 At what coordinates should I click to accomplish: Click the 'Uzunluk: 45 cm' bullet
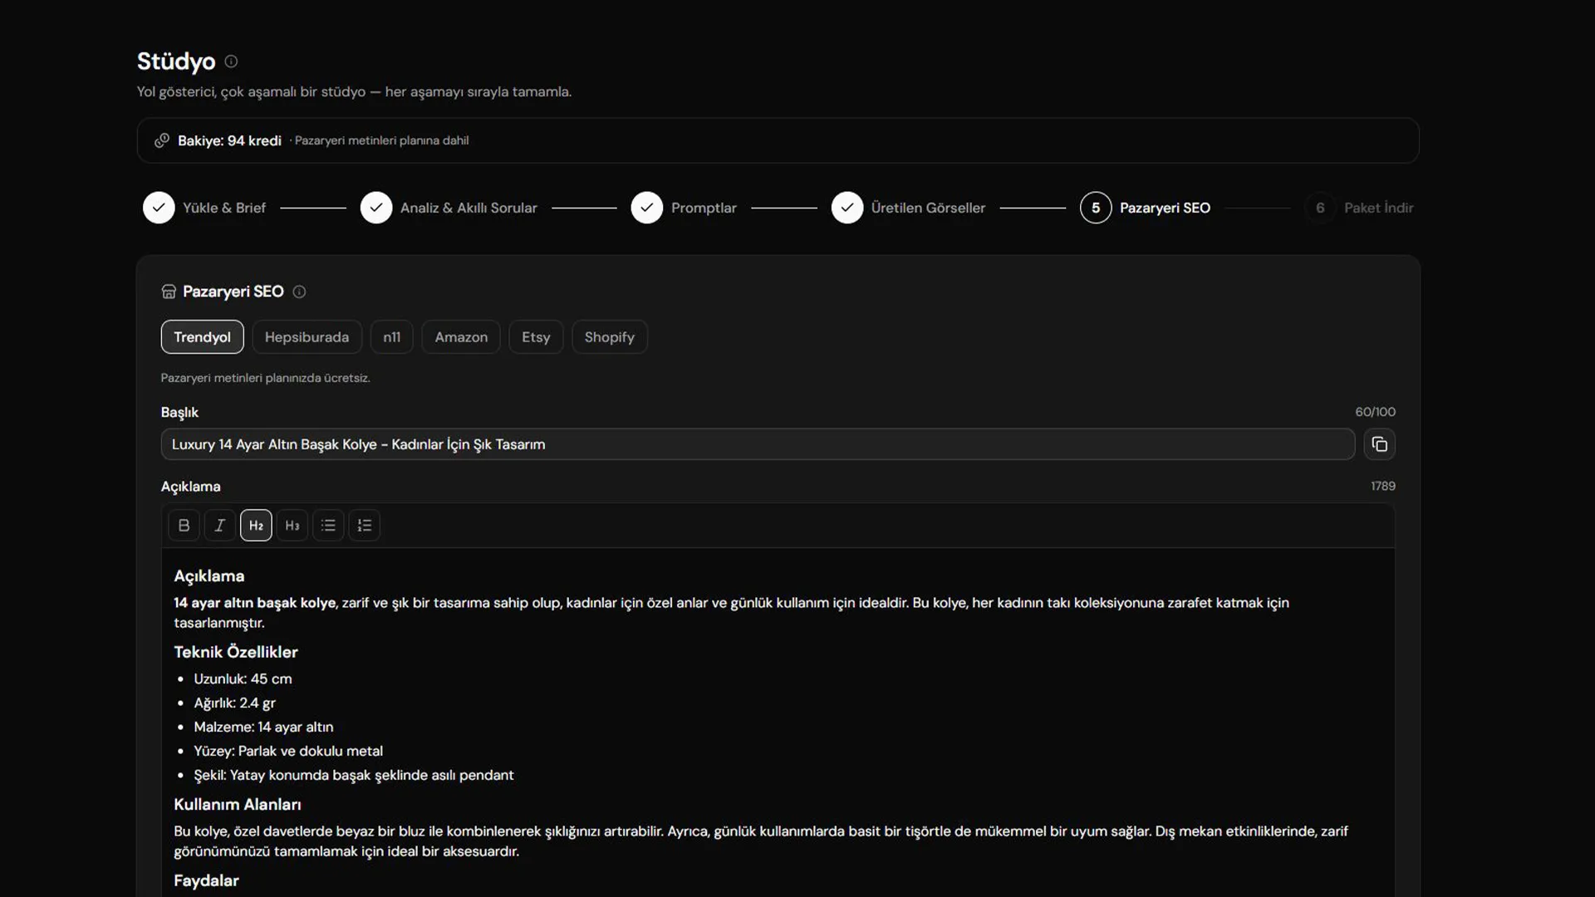pyautogui.click(x=243, y=679)
